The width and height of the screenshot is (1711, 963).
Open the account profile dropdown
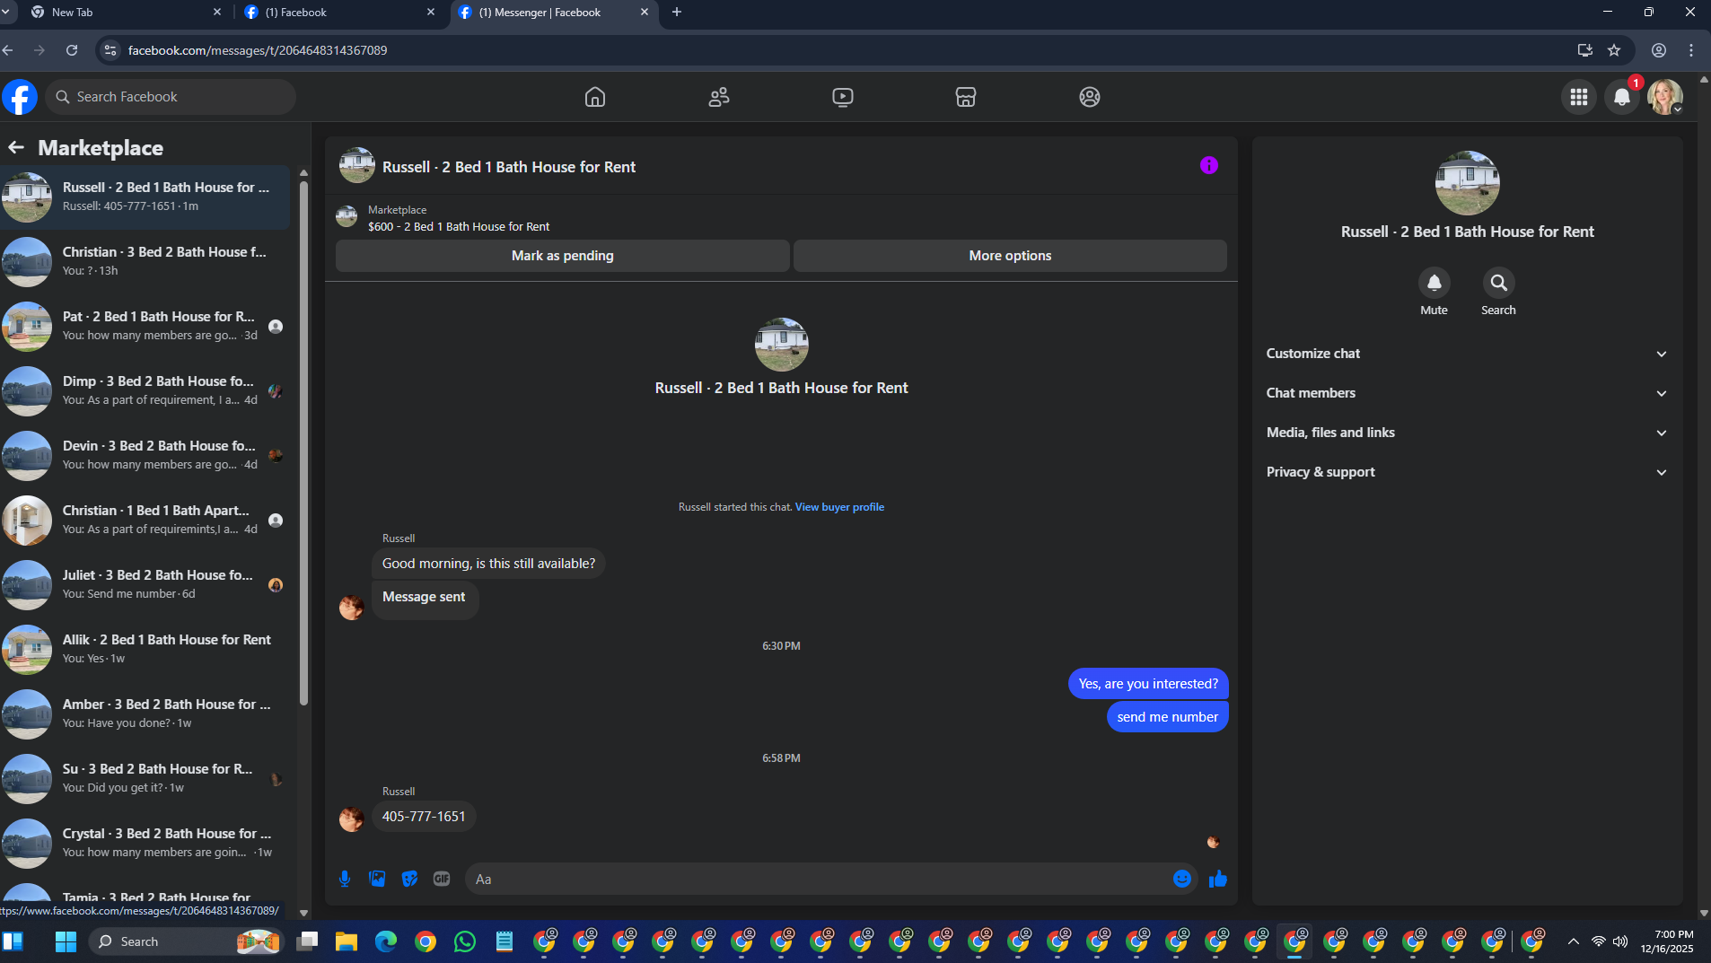tap(1665, 97)
